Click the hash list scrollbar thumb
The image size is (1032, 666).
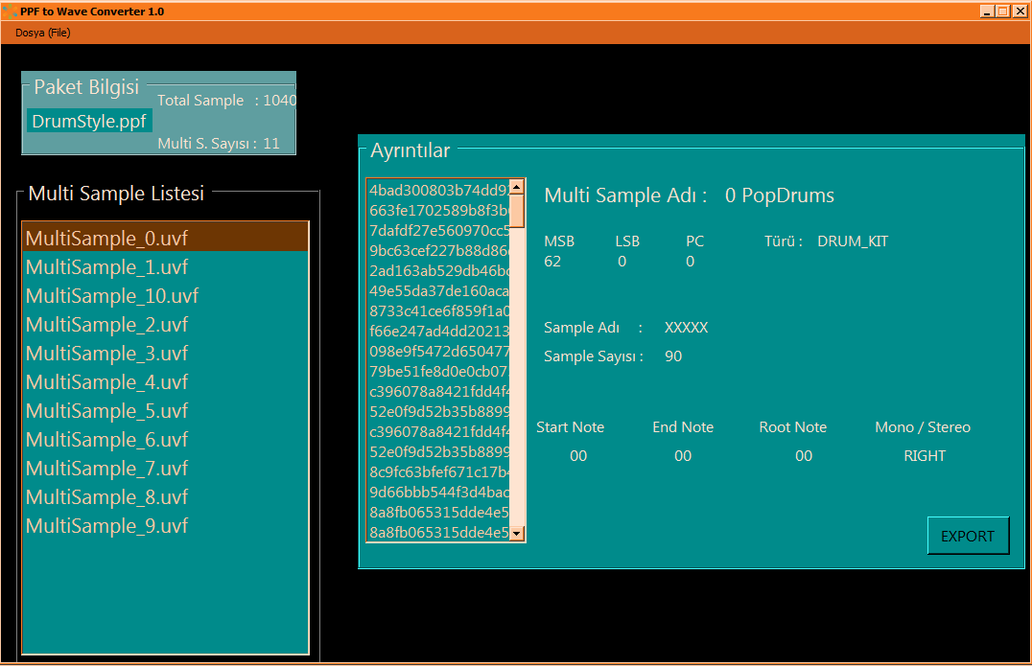point(517,211)
